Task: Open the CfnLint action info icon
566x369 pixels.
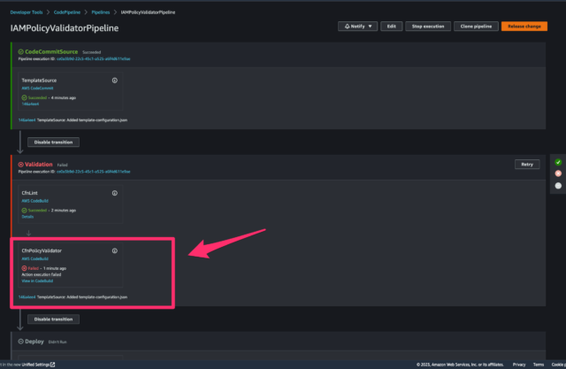Action: click(x=114, y=193)
